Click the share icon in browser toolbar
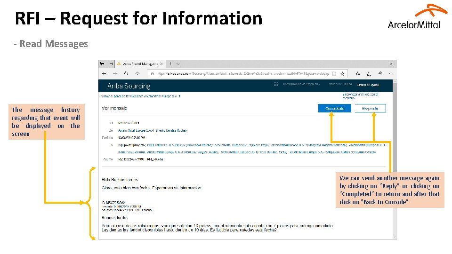The image size is (452, 254). click(380, 73)
